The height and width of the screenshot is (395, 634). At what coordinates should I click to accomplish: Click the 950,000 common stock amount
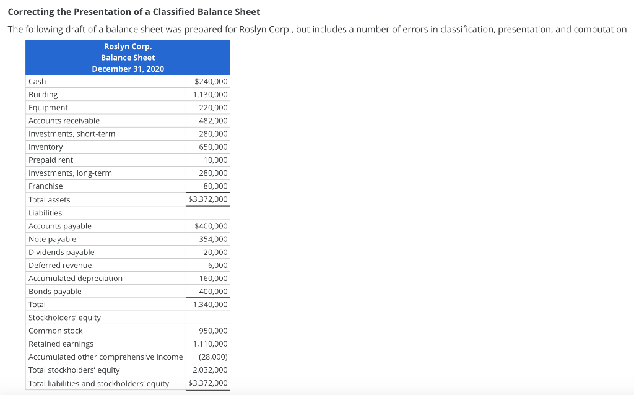(x=213, y=331)
